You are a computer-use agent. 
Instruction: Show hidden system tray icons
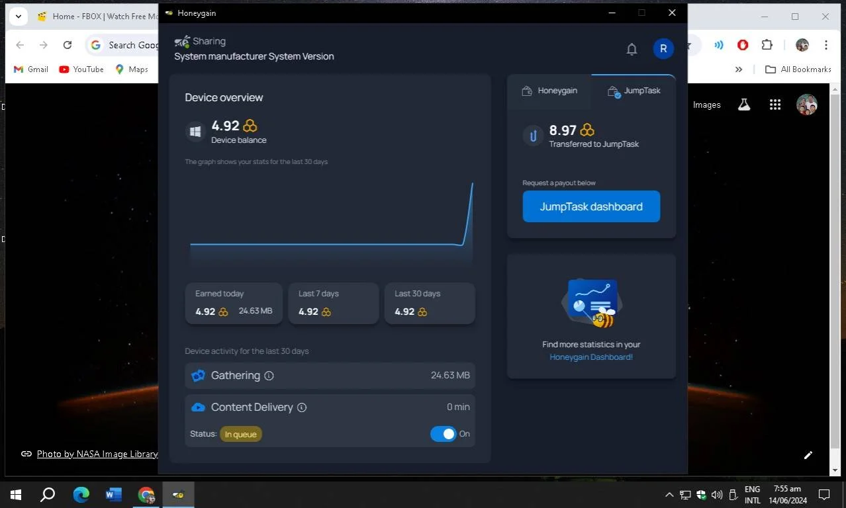669,495
